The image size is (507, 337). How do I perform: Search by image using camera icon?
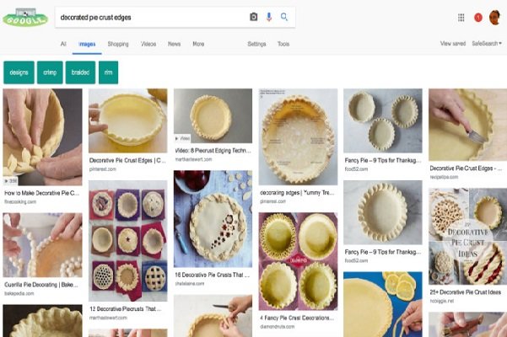click(253, 17)
